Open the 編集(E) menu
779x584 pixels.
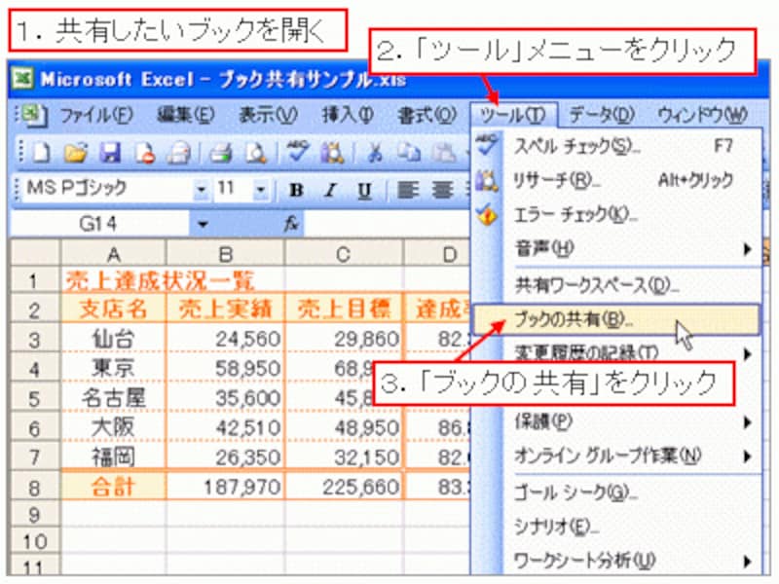point(185,116)
